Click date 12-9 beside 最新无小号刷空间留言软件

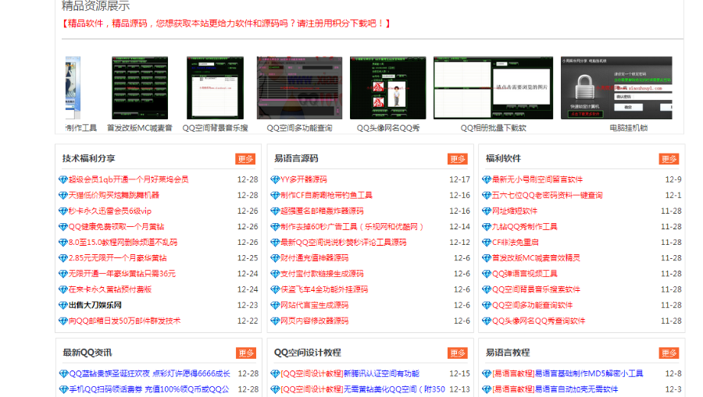coord(673,179)
